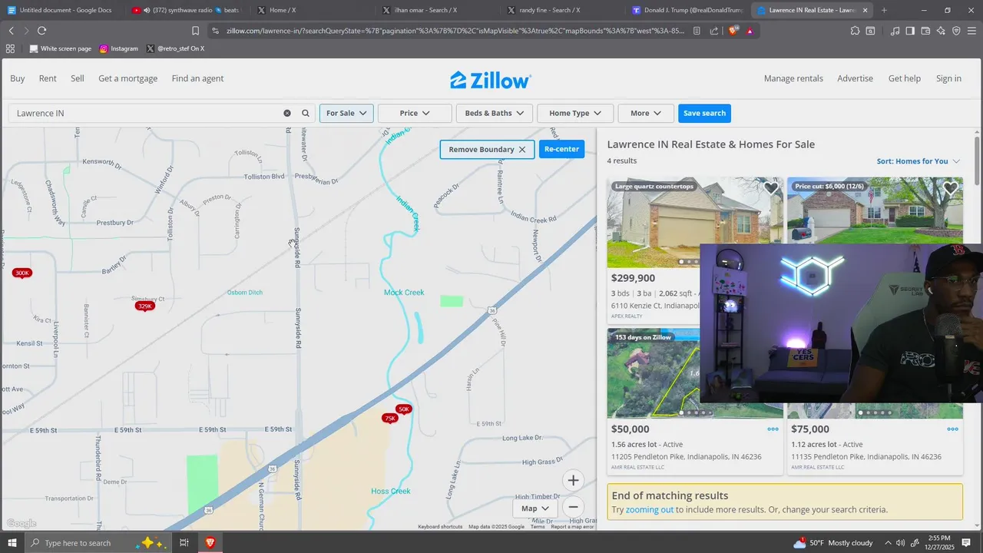The height and width of the screenshot is (553, 983).
Task: Share this page via share icon
Action: pos(714,31)
